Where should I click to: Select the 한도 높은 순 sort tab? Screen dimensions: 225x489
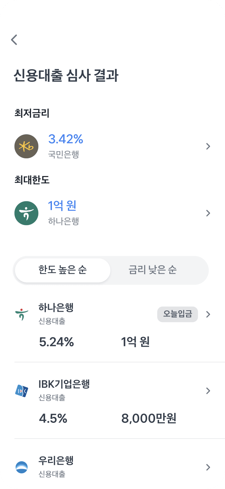pyautogui.click(x=63, y=270)
